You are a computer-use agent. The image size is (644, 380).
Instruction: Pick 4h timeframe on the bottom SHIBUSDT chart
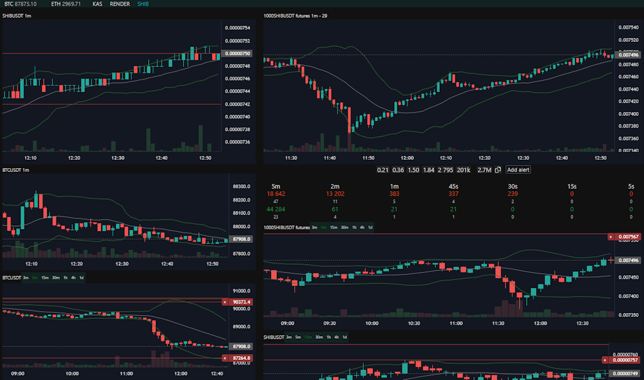pyautogui.click(x=336, y=337)
